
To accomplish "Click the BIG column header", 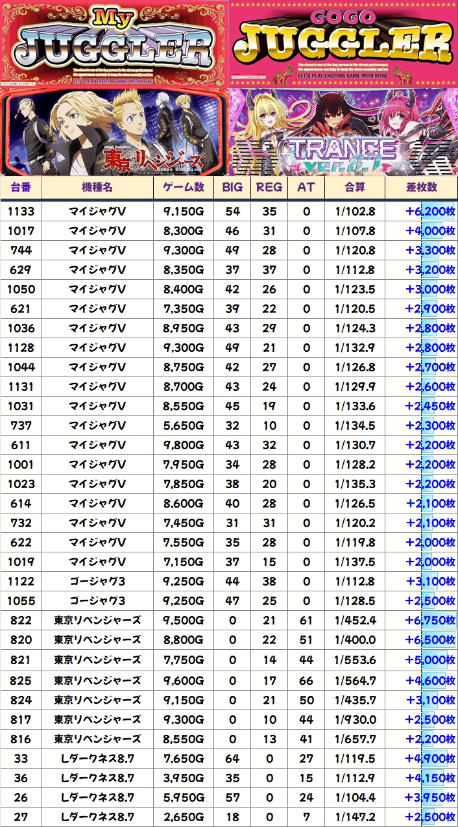I will [232, 188].
